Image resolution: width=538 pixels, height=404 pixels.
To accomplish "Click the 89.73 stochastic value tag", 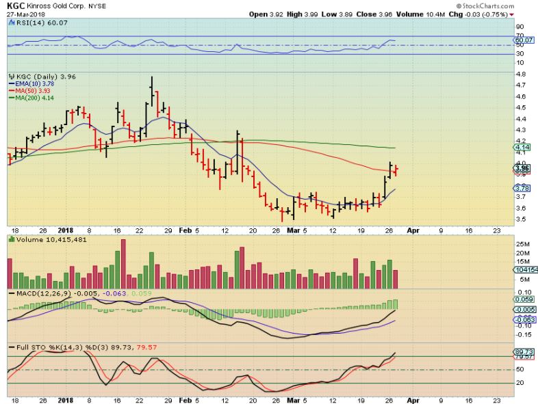I will (x=524, y=351).
